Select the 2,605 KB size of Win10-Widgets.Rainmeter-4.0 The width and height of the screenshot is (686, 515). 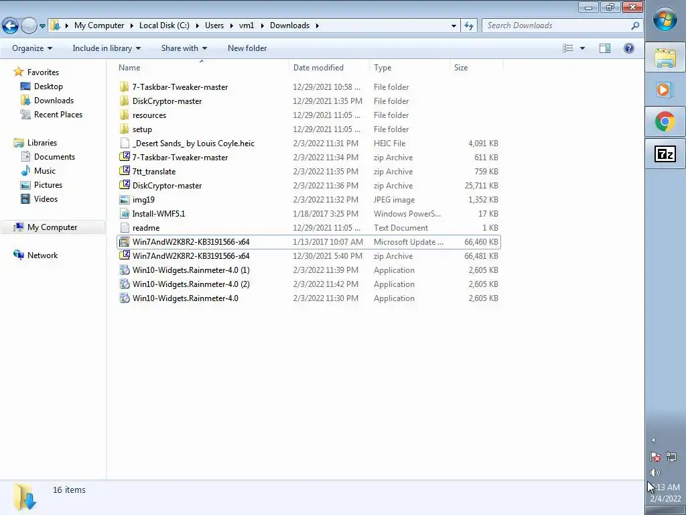(483, 298)
